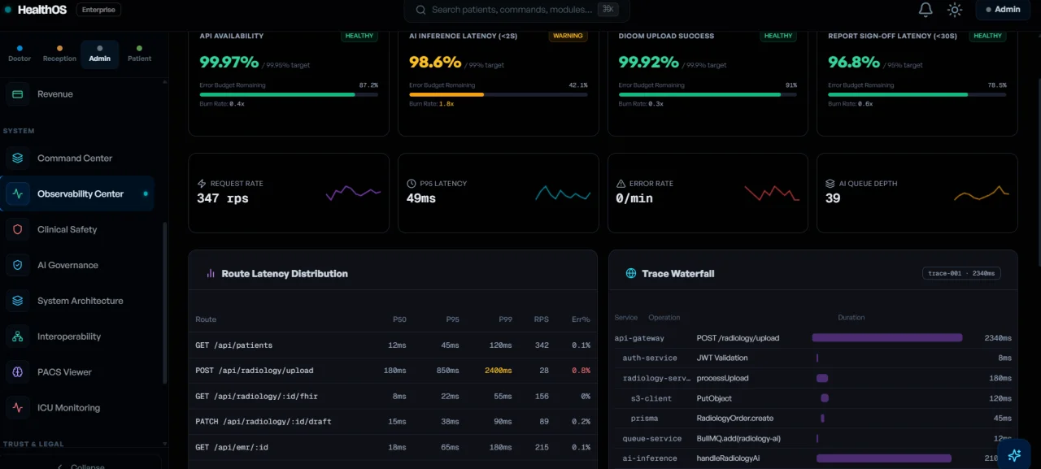Click the ai-inference handleRadiologyAi span bar
This screenshot has width=1041, height=469.
pyautogui.click(x=883, y=458)
